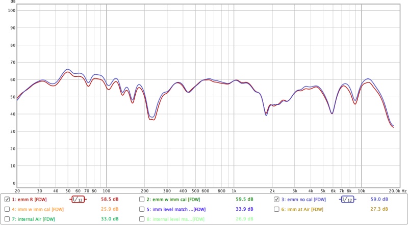408x225 pixels.
Task: Click the '1k' frequency axis label
Action: pos(234,191)
